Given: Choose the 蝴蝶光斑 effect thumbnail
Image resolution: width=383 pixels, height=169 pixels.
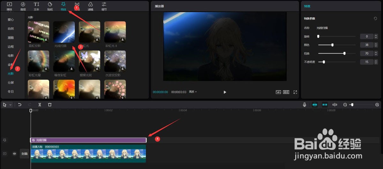Looking at the screenshot, I should (x=89, y=61).
